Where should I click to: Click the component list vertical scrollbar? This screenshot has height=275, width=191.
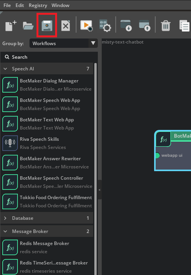95,168
